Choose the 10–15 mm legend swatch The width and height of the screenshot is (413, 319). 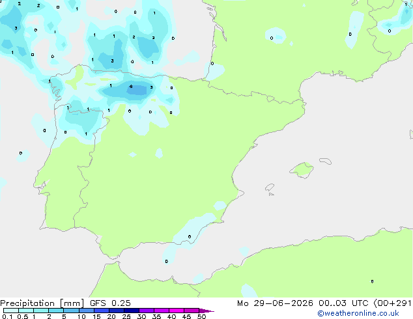point(86,311)
